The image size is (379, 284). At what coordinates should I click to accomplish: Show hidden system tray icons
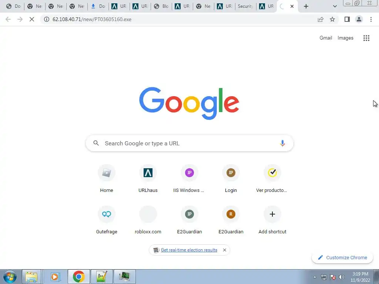pos(315,277)
